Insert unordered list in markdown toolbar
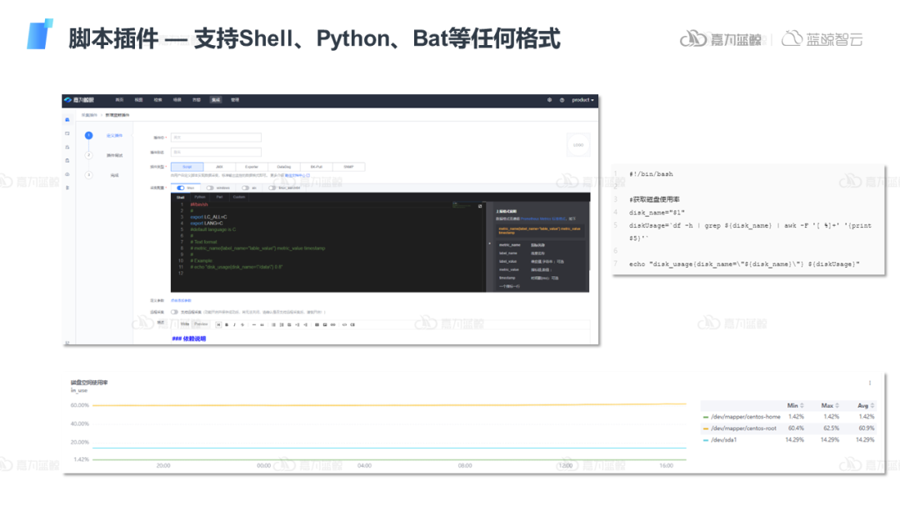Image resolution: width=900 pixels, height=507 pixels. pyautogui.click(x=274, y=324)
